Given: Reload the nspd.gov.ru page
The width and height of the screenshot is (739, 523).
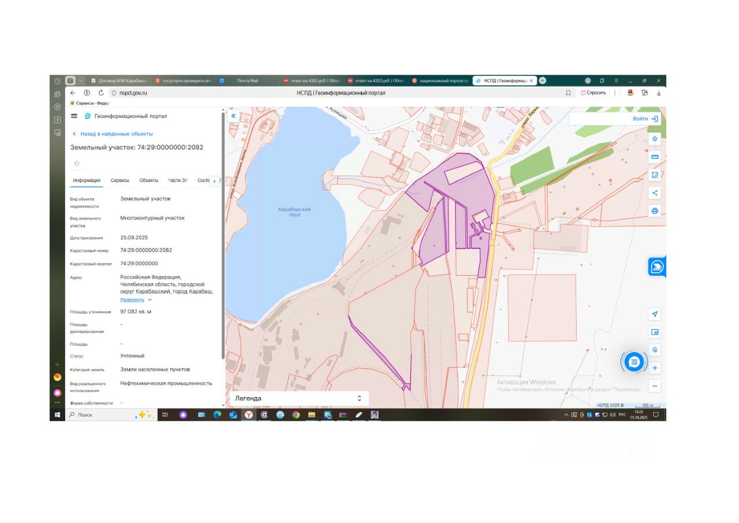Looking at the screenshot, I should tap(101, 92).
